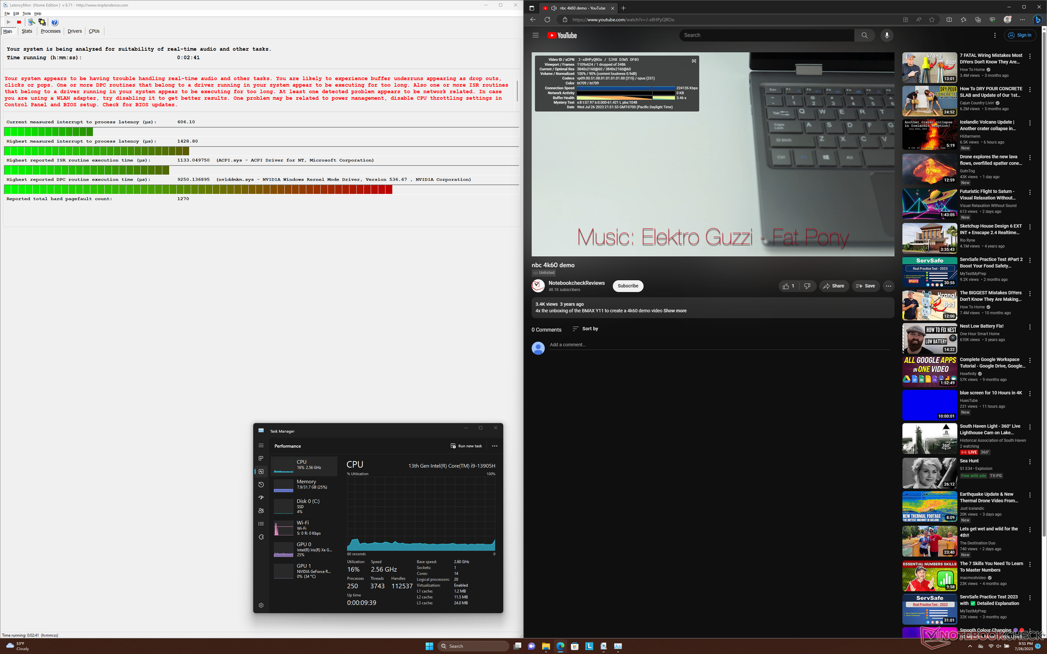Select Wi-Fi performance item in Task Manager
The width and height of the screenshot is (1047, 654).
pos(304,528)
